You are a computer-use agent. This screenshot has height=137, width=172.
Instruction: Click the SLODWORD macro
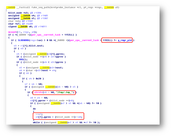coord(23,40)
